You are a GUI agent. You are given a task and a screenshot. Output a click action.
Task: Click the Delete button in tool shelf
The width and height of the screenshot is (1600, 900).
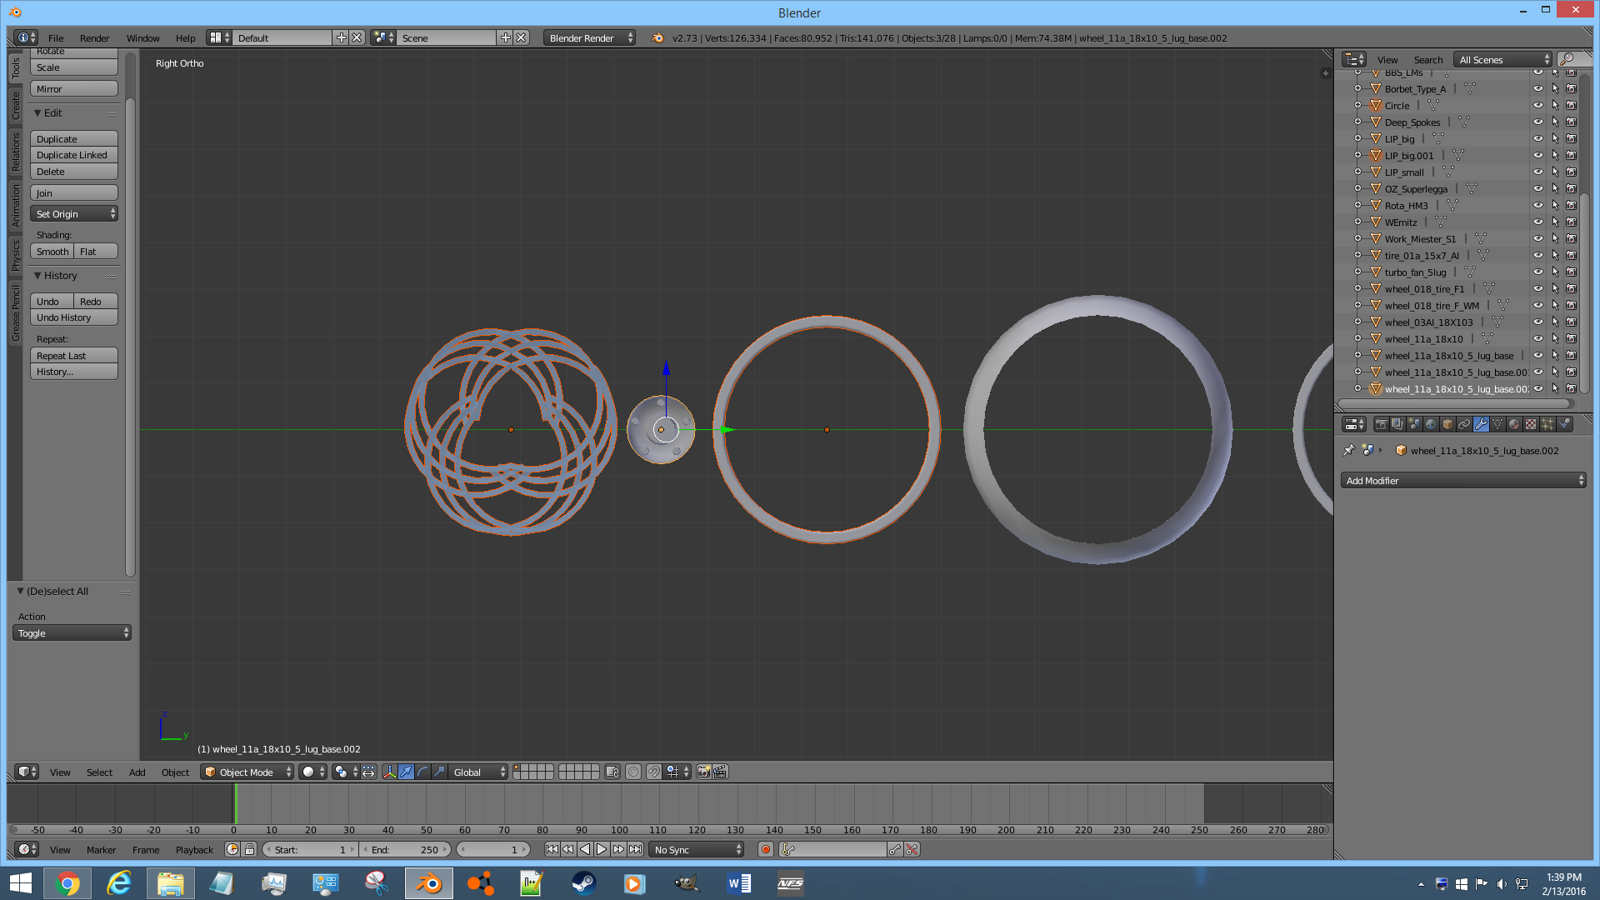(x=74, y=171)
